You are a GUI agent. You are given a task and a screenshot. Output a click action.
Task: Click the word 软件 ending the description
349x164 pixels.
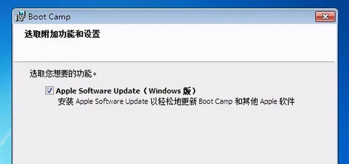[x=287, y=102]
